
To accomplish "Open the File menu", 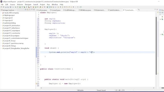I will click(2, 5).
